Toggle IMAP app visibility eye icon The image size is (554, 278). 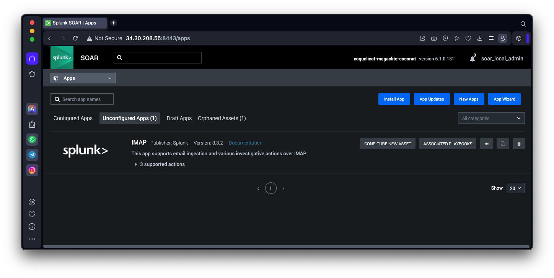point(486,143)
